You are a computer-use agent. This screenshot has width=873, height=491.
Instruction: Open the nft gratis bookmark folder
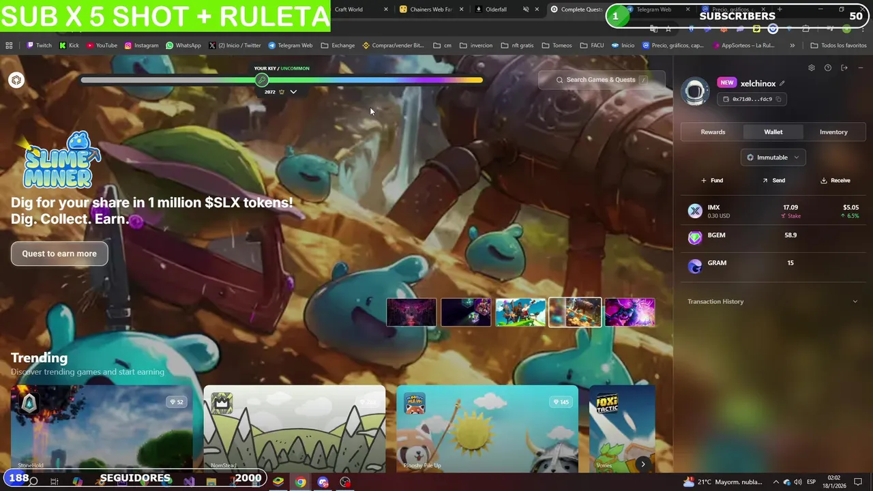pos(517,46)
